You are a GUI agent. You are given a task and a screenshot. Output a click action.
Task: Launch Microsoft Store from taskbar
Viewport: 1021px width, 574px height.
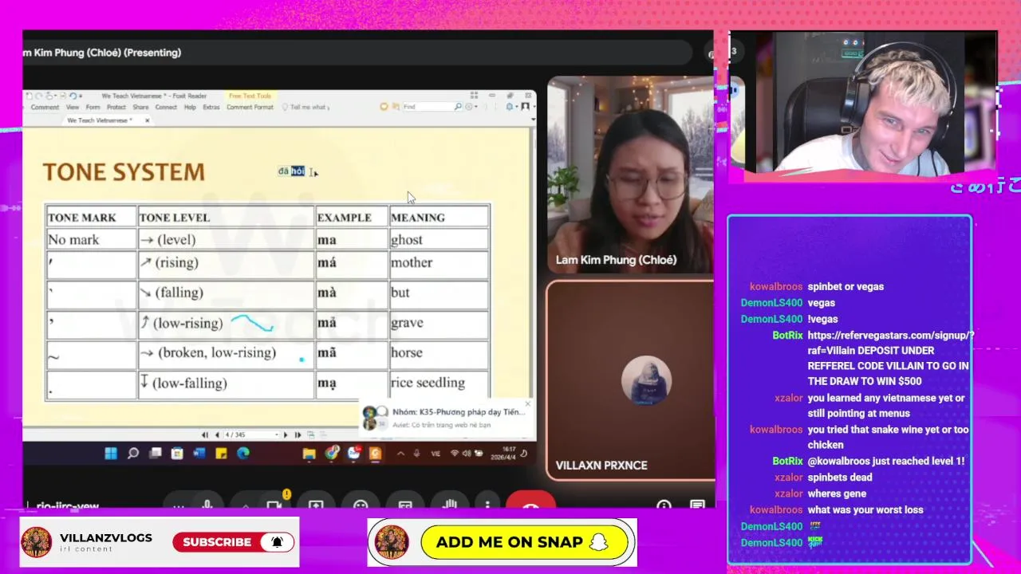(177, 454)
